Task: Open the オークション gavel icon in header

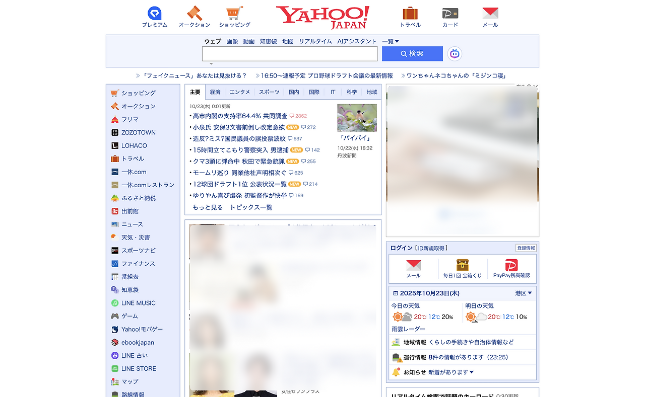Action: coord(195,13)
